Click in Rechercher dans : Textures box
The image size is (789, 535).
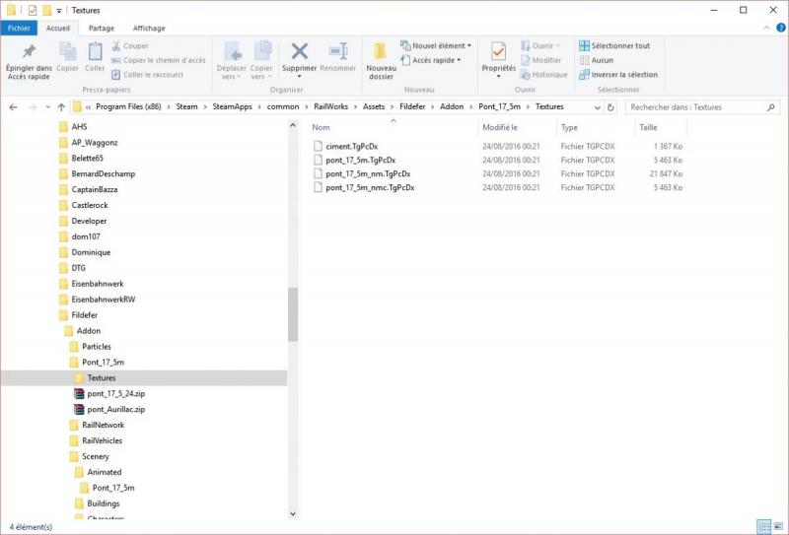point(702,107)
